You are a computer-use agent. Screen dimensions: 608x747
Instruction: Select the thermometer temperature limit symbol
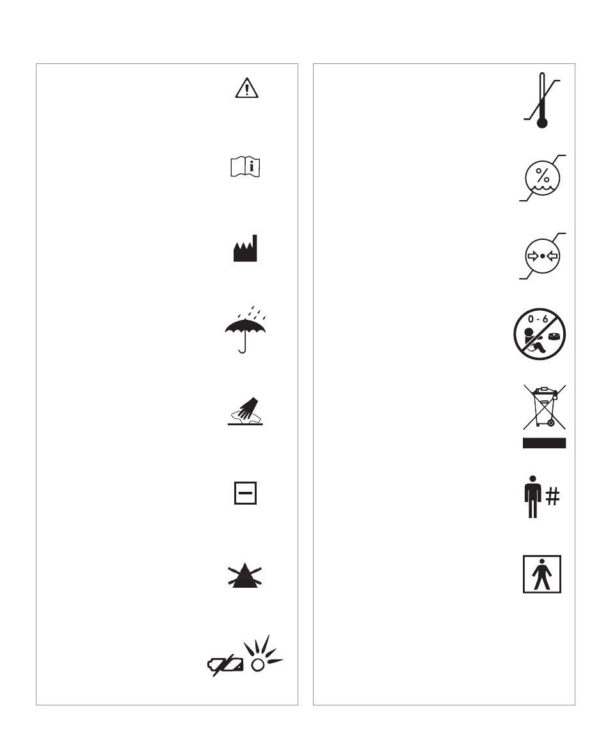541,100
